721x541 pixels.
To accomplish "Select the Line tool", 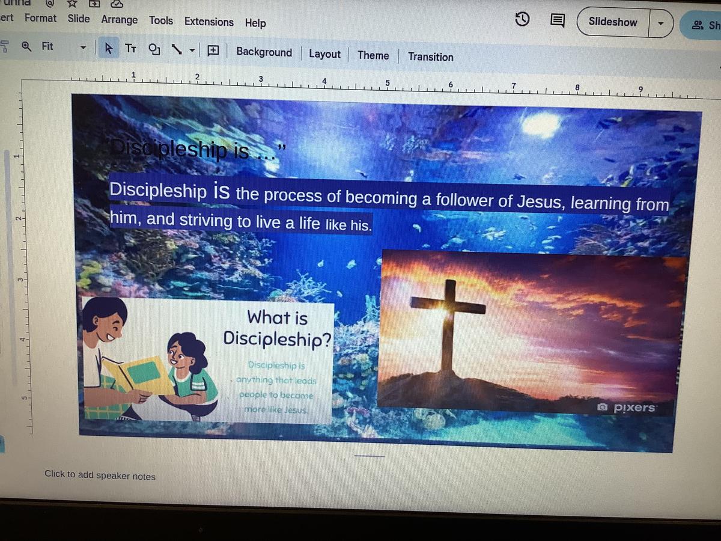I will [177, 50].
